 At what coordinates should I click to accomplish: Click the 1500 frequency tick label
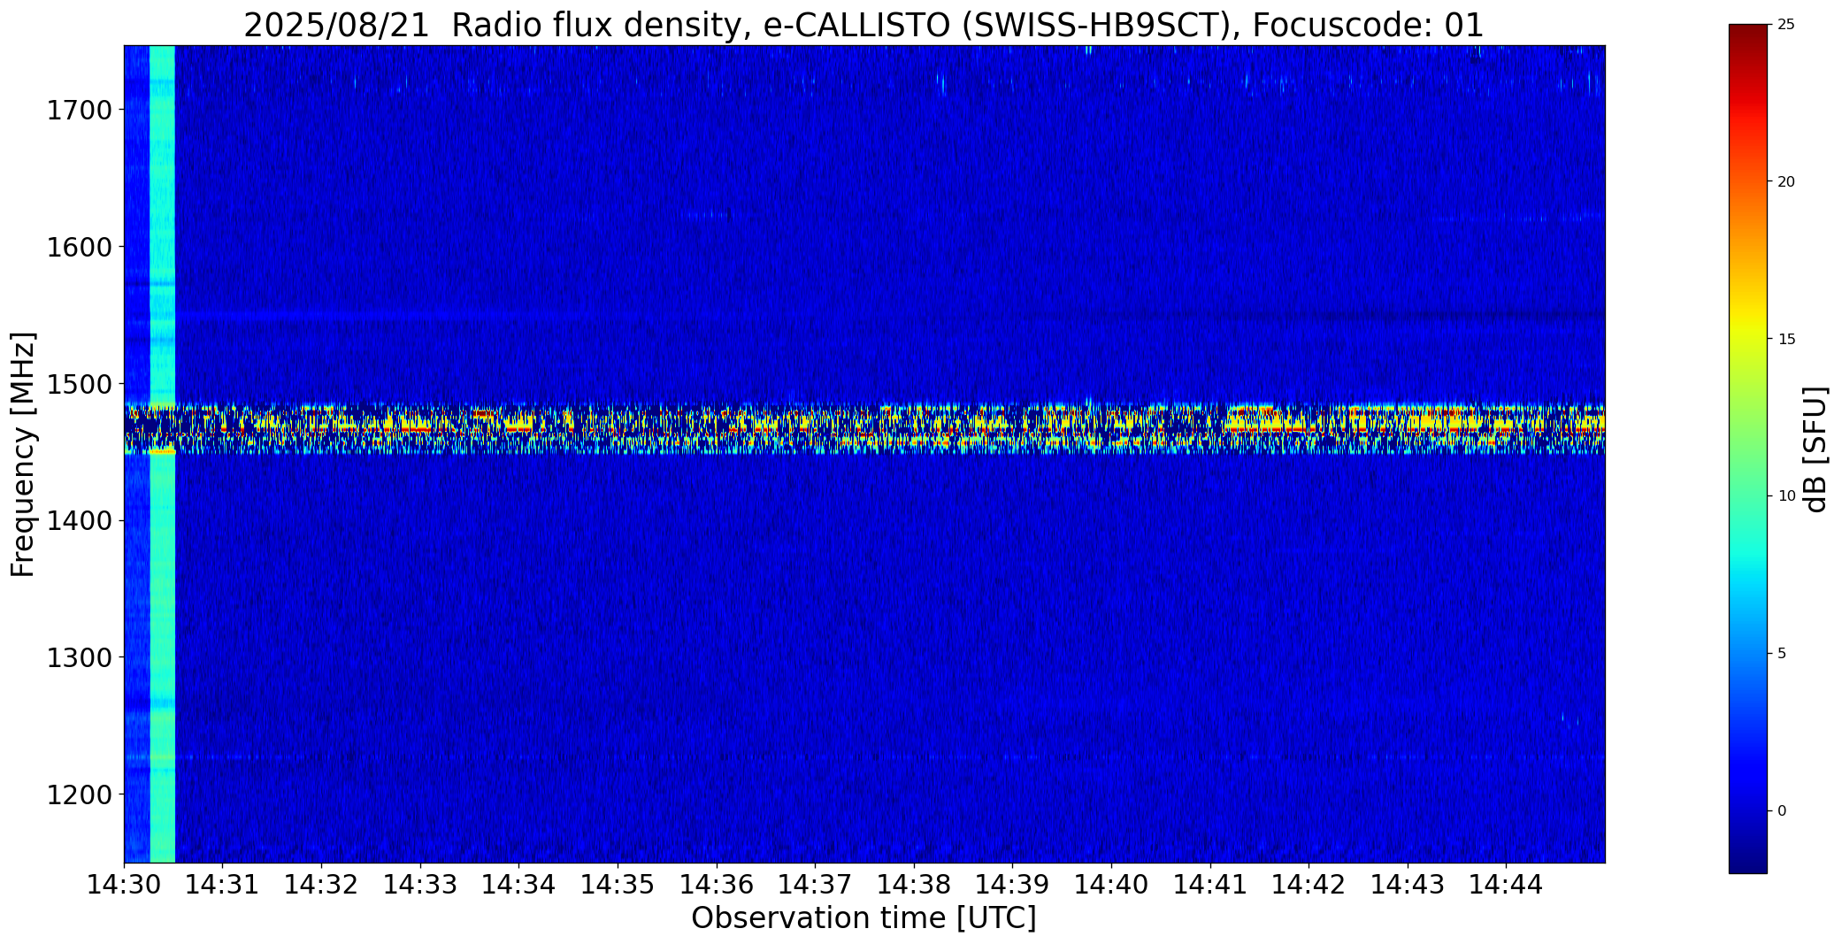[x=81, y=384]
